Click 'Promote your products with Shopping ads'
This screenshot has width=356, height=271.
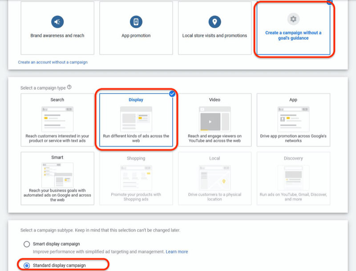(136, 197)
